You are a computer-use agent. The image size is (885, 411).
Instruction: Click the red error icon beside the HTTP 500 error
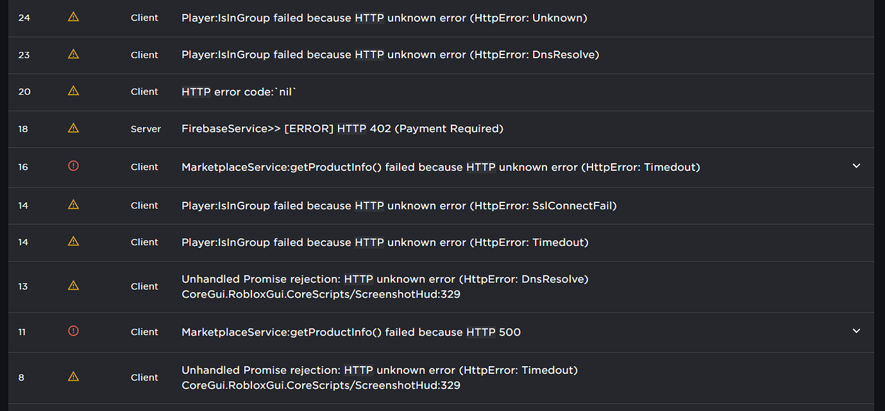coord(73,331)
